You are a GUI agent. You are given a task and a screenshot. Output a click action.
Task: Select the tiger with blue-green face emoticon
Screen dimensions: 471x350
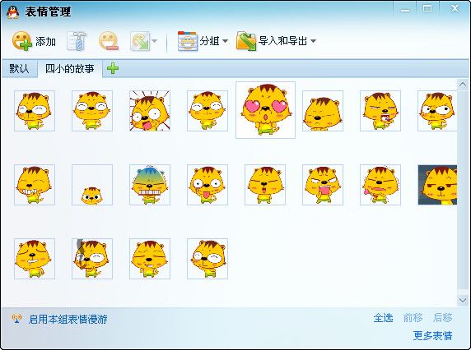click(150, 185)
